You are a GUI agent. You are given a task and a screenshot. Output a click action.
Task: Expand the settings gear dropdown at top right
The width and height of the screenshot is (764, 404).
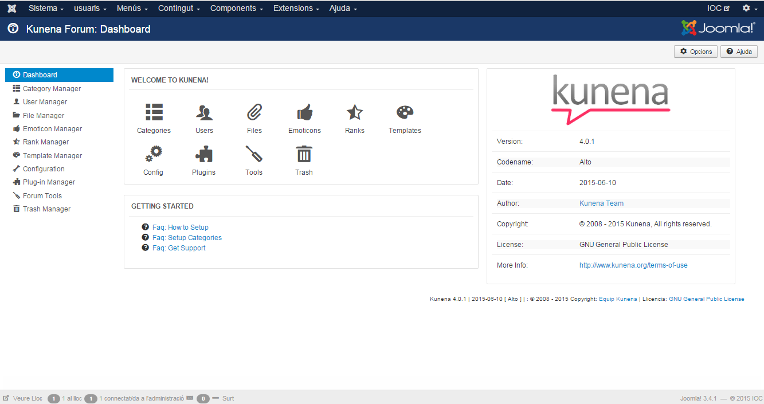(x=749, y=9)
